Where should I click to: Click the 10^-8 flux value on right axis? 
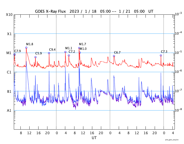pos(178,110)
